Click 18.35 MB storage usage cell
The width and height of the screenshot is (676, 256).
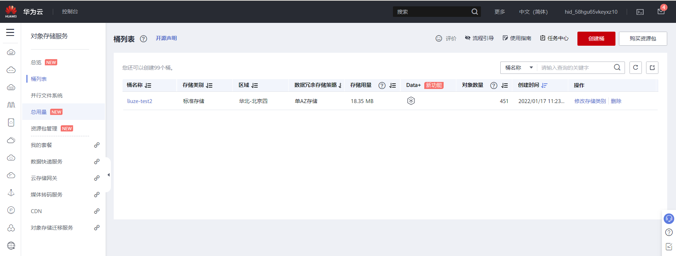coord(362,101)
